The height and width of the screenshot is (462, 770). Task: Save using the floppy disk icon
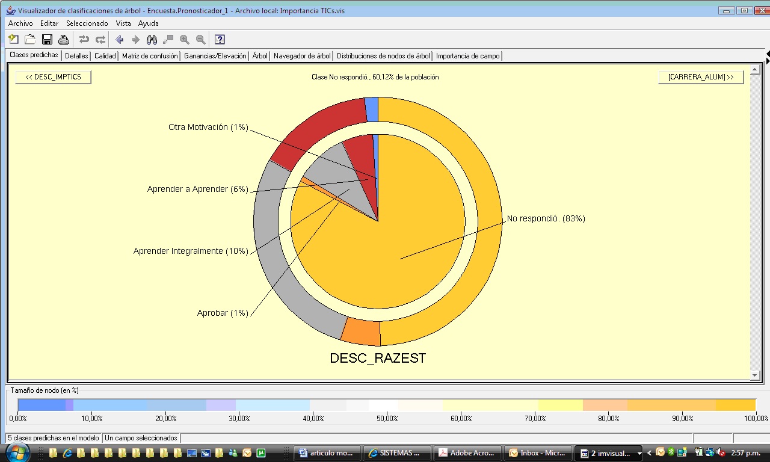47,40
